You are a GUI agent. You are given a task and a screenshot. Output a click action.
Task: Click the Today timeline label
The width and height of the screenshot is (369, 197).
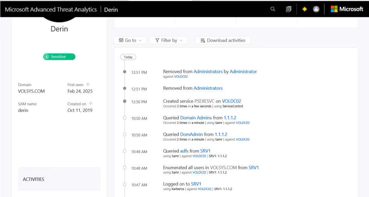point(128,57)
